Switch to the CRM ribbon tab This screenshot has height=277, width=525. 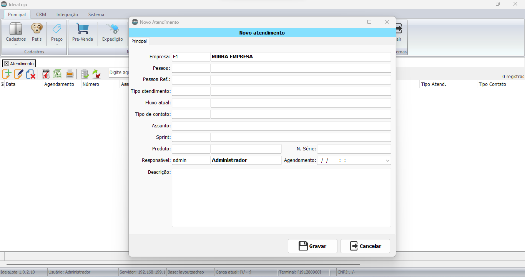[x=41, y=15]
